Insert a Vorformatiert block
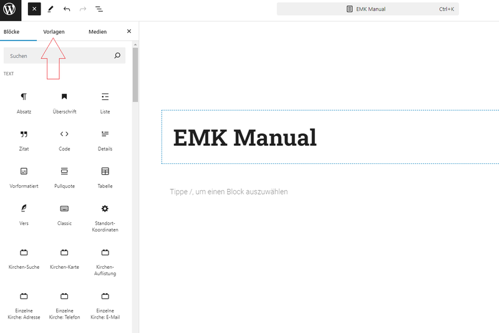499x333 pixels. pyautogui.click(x=24, y=178)
